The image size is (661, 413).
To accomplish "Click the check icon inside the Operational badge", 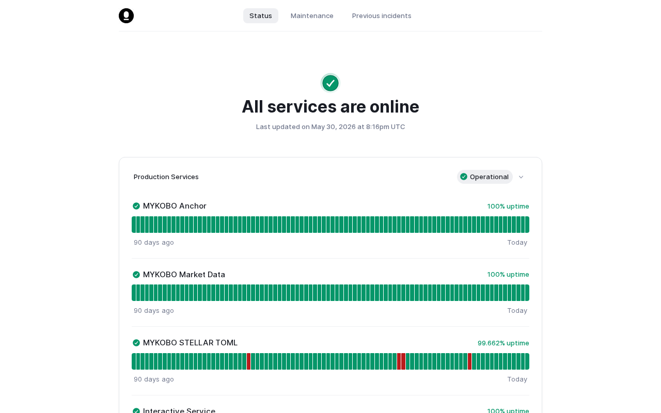I will coord(464,177).
